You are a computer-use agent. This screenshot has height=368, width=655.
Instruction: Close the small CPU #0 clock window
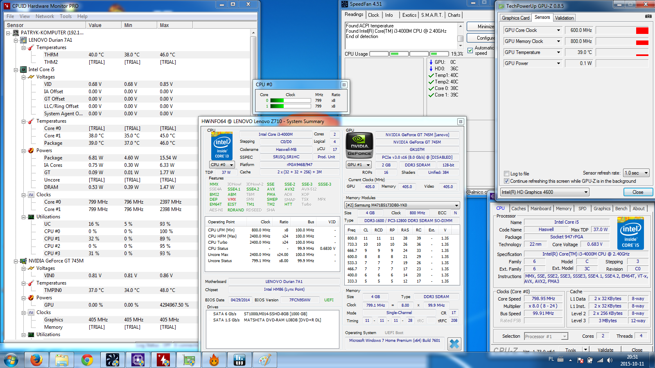[344, 85]
